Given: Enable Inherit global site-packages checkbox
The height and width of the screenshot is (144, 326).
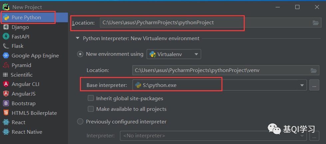Looking at the screenshot, I should pyautogui.click(x=91, y=98).
